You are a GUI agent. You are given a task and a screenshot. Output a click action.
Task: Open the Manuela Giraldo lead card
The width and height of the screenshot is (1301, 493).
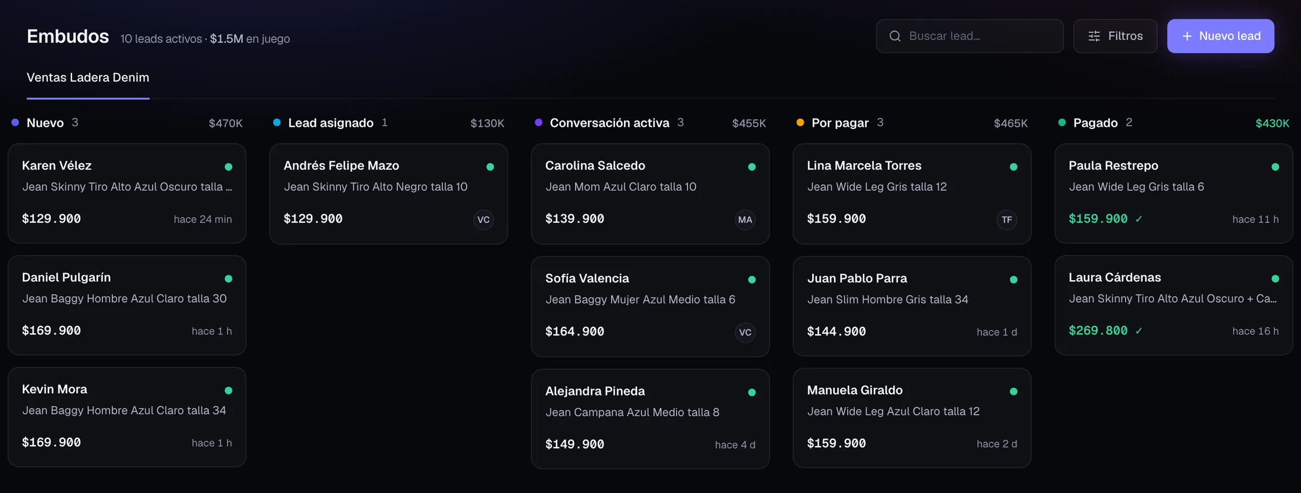(x=912, y=418)
